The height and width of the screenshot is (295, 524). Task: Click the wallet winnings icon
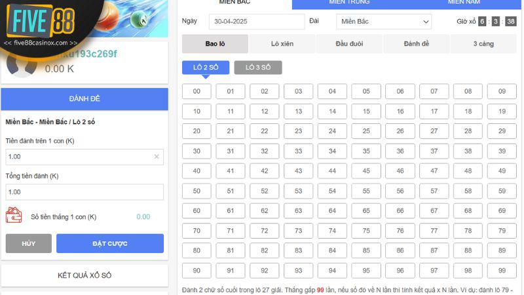pyautogui.click(x=14, y=216)
